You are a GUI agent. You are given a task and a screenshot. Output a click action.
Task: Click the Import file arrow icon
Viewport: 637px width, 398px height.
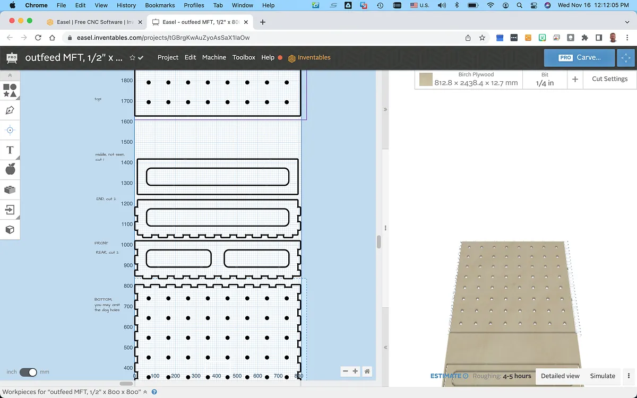[10, 210]
